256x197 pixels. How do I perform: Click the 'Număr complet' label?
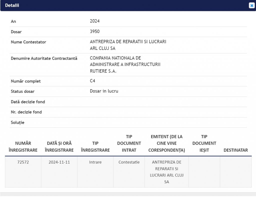tap(26, 81)
